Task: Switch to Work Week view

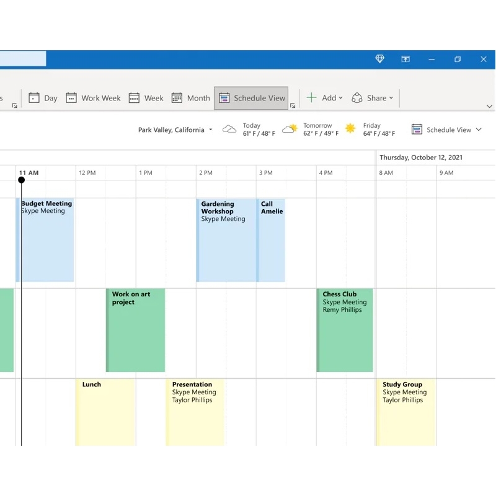Action: coord(93,98)
